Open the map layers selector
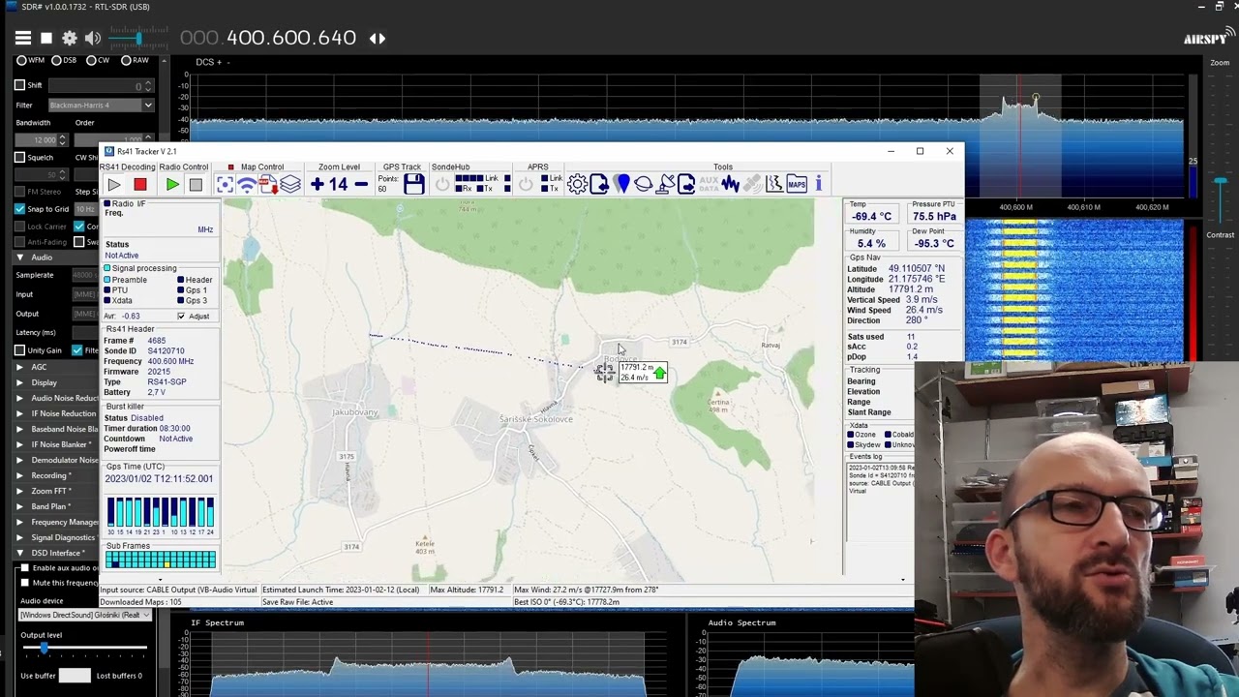The height and width of the screenshot is (697, 1239). (290, 184)
